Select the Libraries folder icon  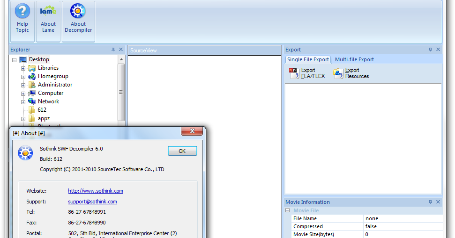click(32, 68)
